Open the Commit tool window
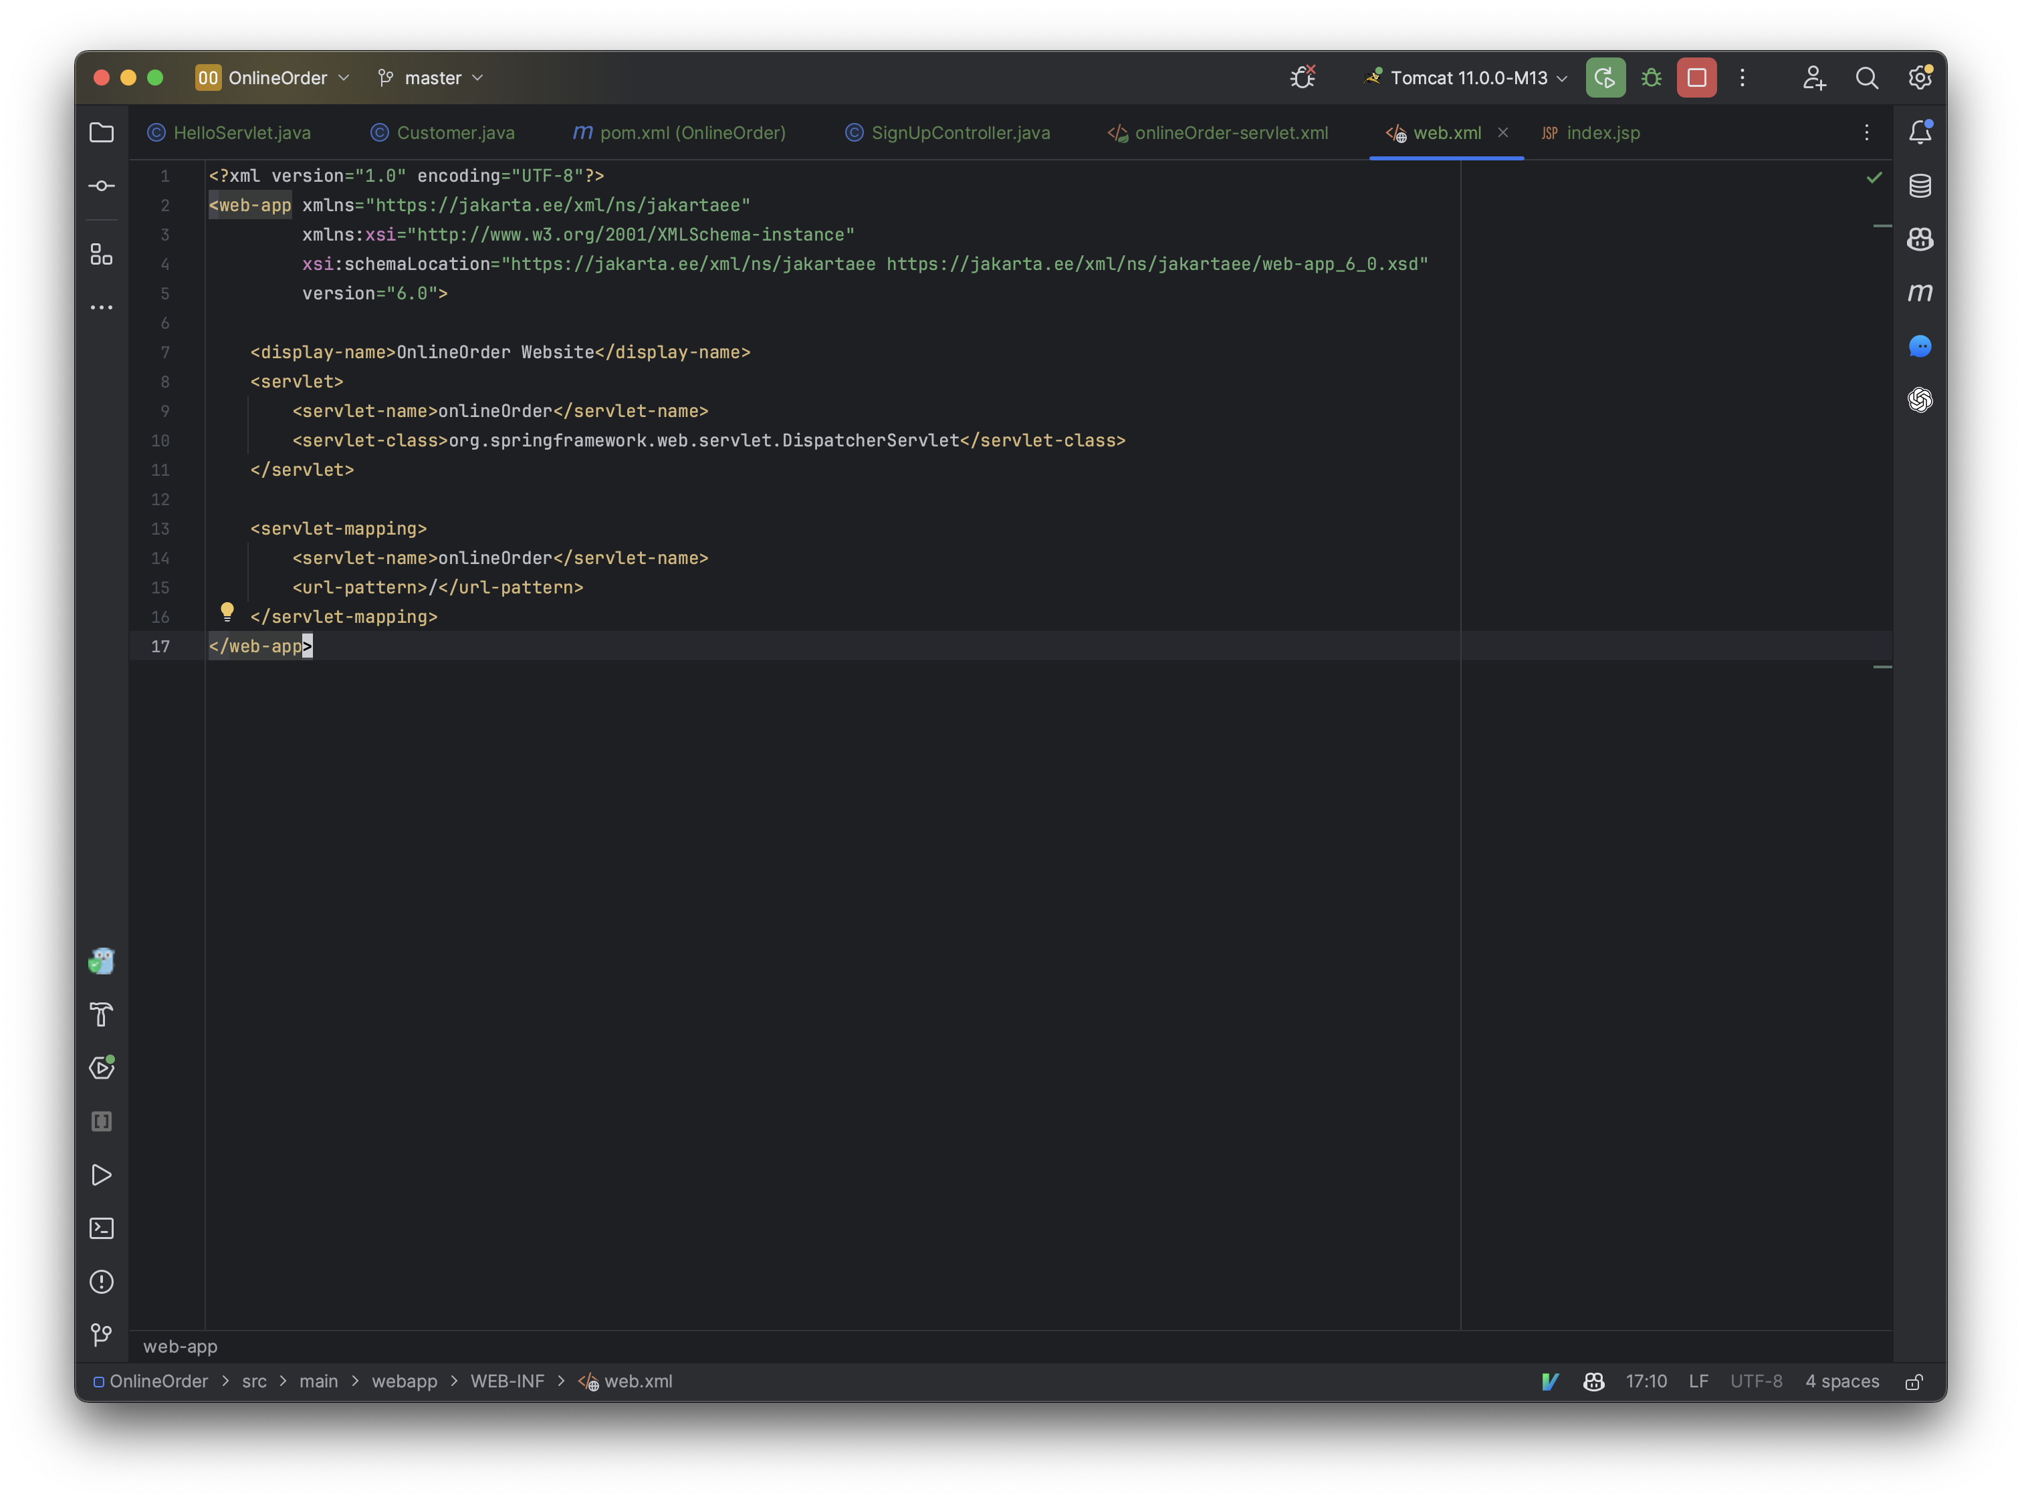 tap(101, 185)
